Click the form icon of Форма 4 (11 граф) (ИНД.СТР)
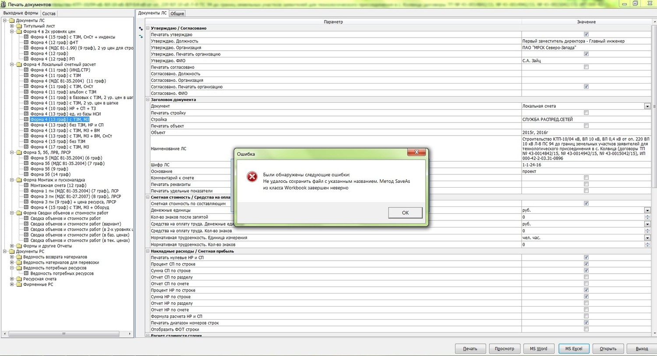 26,70
